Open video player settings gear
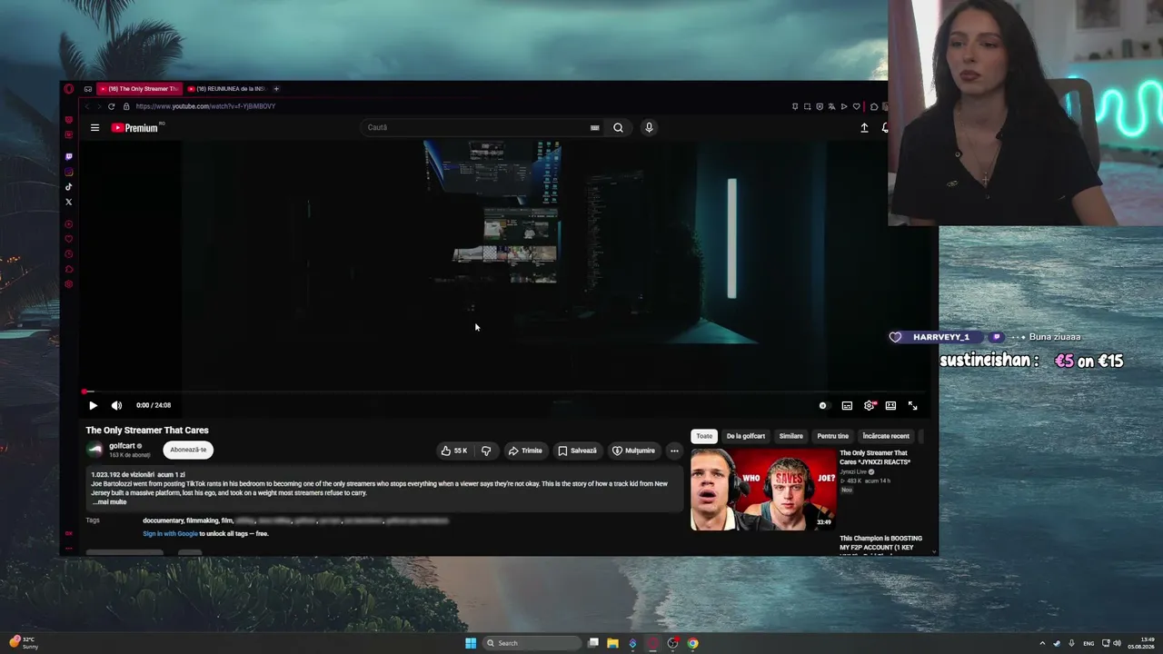Screen dimensions: 1163x654 coord(870,406)
